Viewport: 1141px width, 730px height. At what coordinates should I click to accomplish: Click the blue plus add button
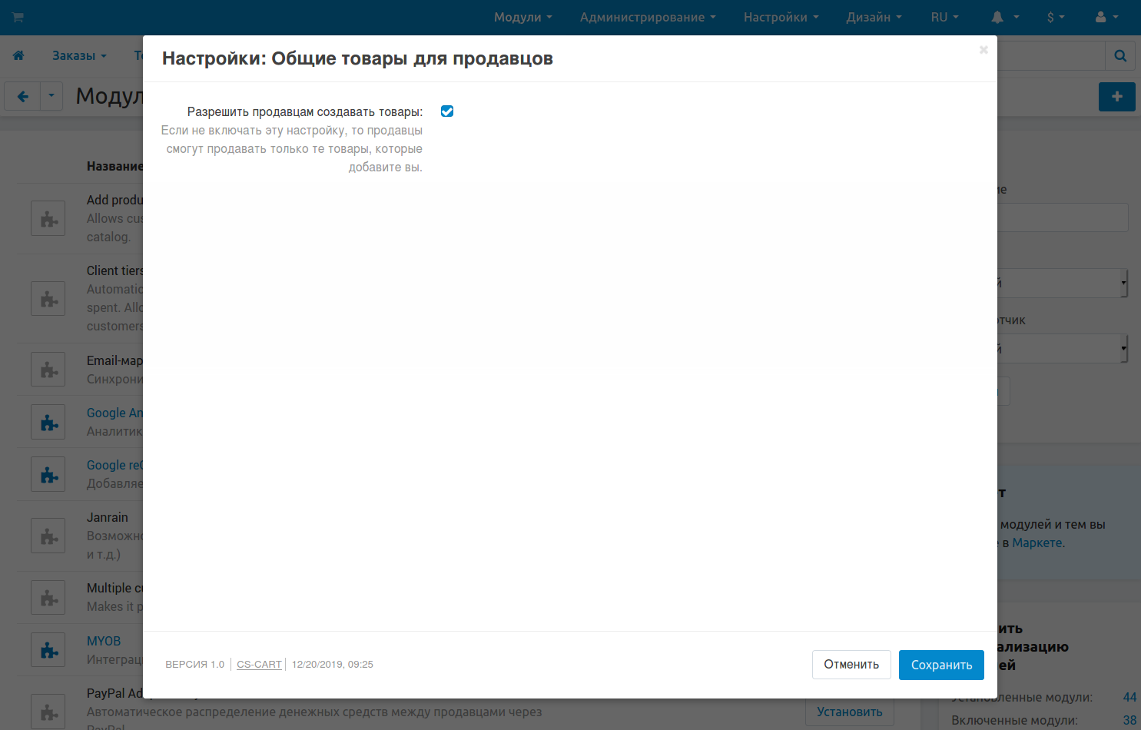[1116, 97]
